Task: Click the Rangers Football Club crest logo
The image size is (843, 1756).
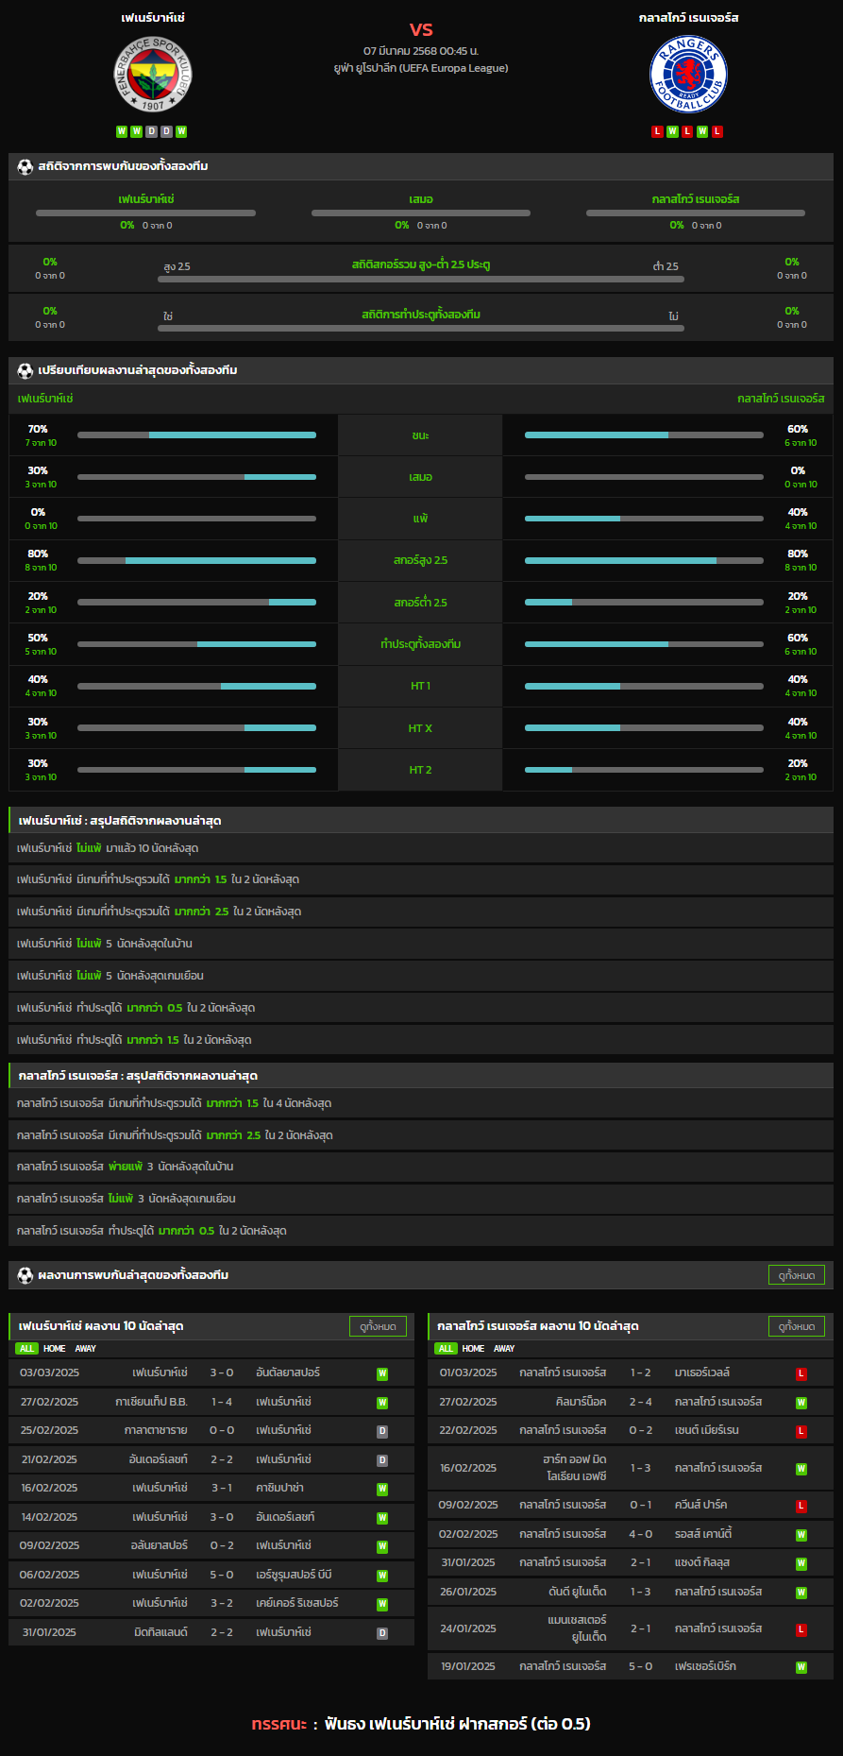Action: point(689,75)
